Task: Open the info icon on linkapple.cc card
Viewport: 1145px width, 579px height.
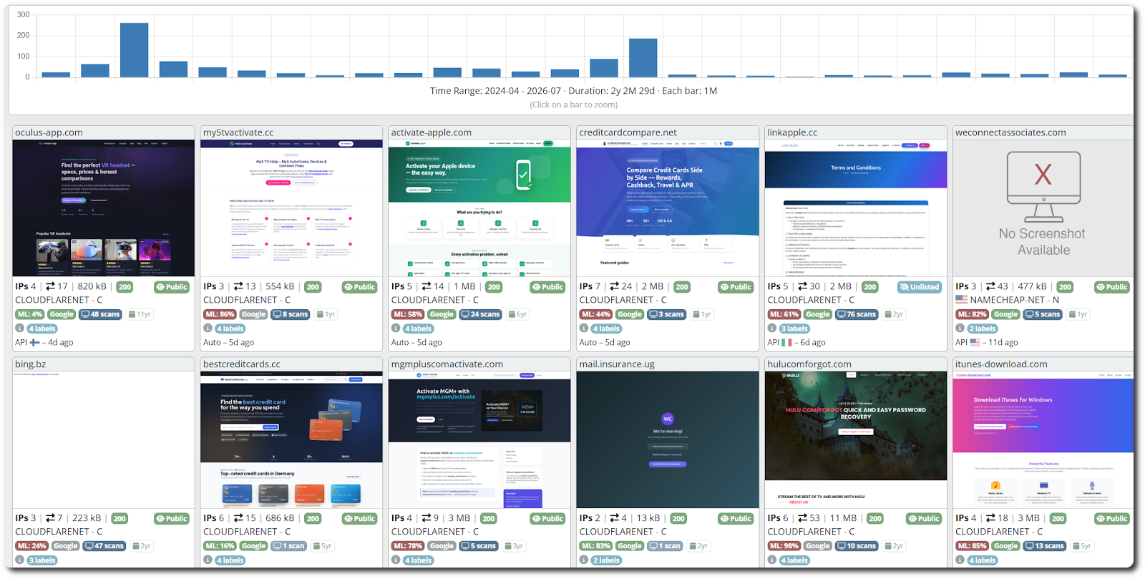Action: (772, 329)
